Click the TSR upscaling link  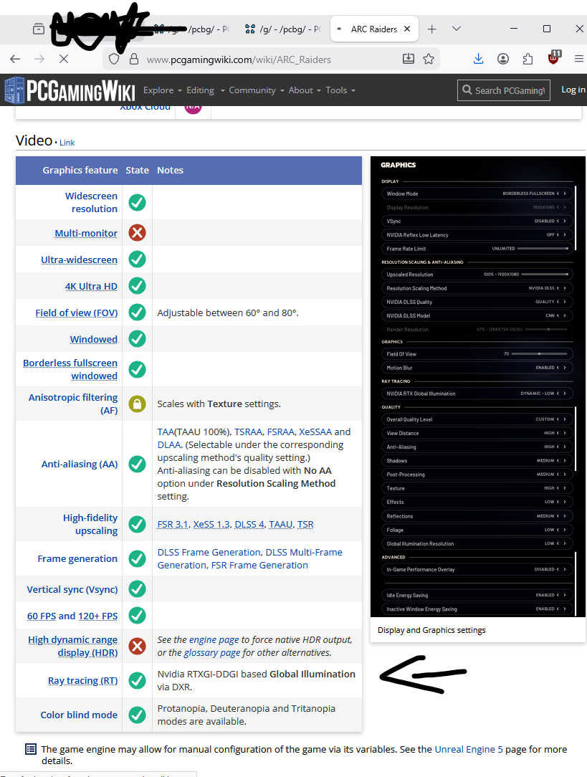pos(305,524)
